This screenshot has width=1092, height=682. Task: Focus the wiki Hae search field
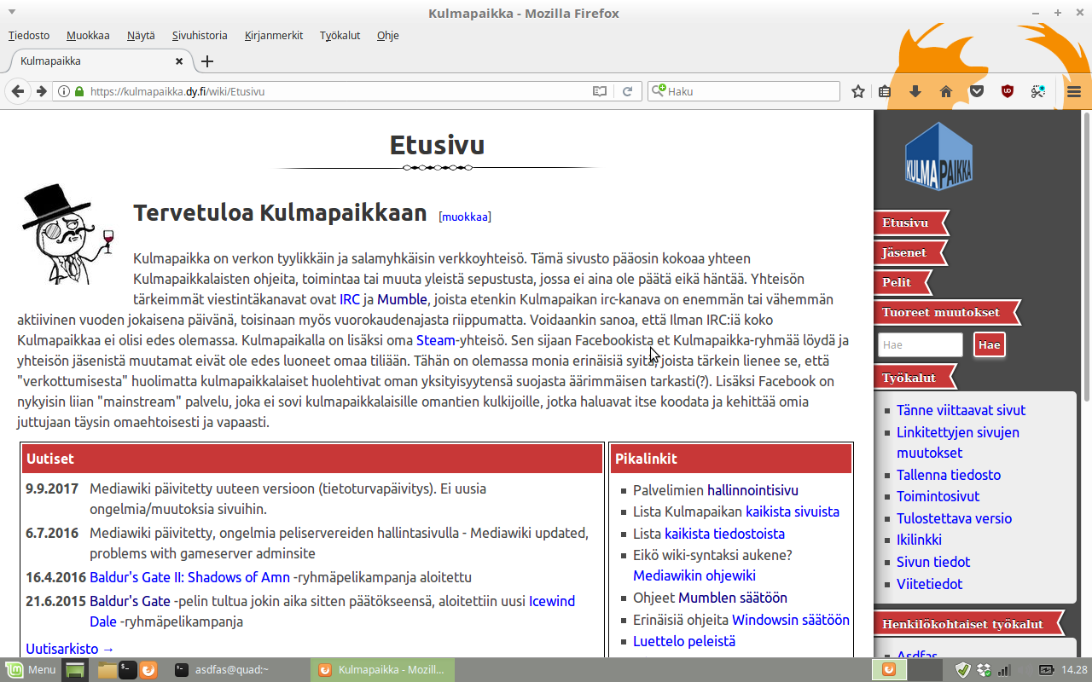click(x=921, y=344)
